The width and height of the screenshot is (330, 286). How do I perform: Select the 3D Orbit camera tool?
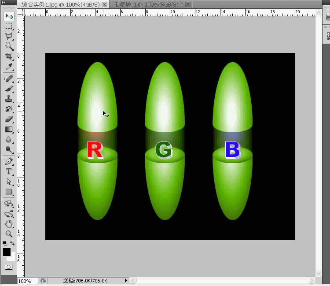9,214
